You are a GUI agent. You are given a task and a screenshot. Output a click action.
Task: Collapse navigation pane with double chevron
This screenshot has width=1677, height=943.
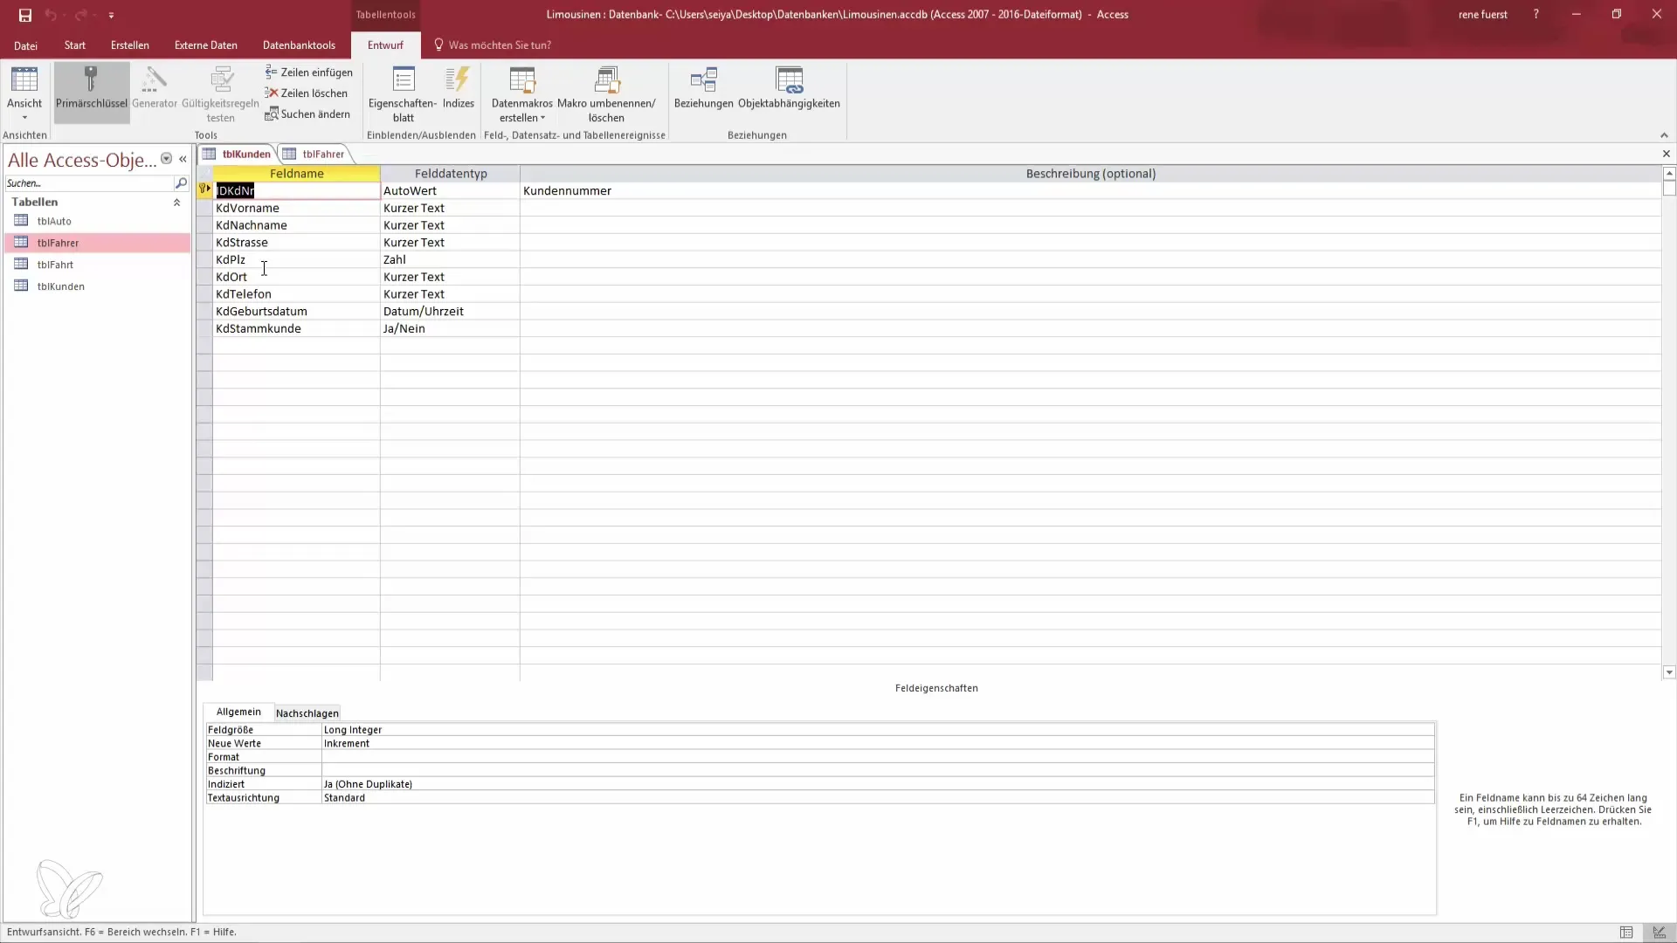(183, 159)
